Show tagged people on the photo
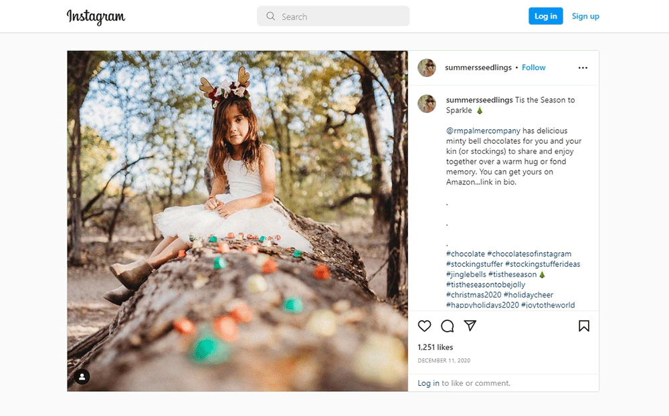669x416 pixels. pyautogui.click(x=82, y=377)
